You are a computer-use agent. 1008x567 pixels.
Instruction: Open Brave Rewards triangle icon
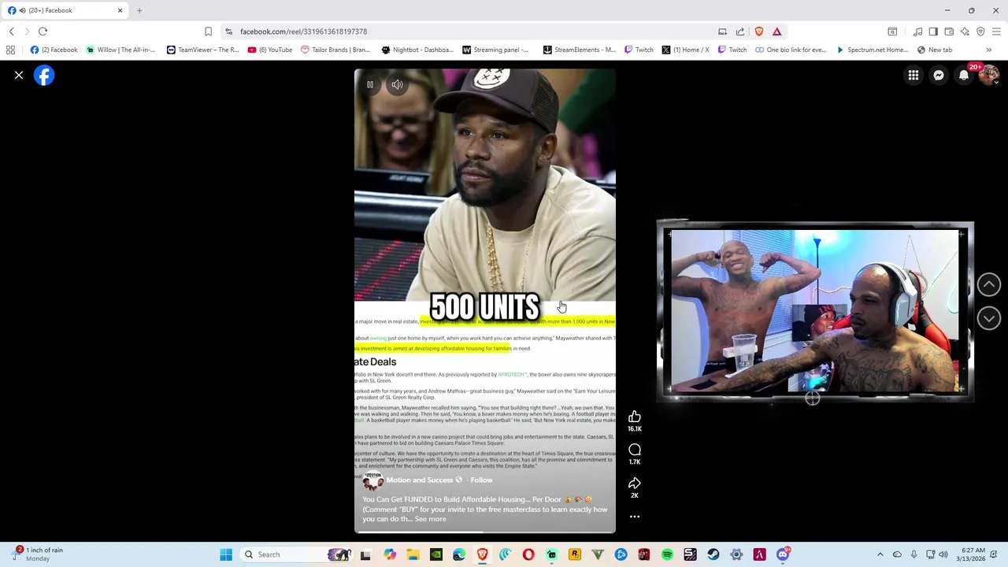click(x=777, y=31)
